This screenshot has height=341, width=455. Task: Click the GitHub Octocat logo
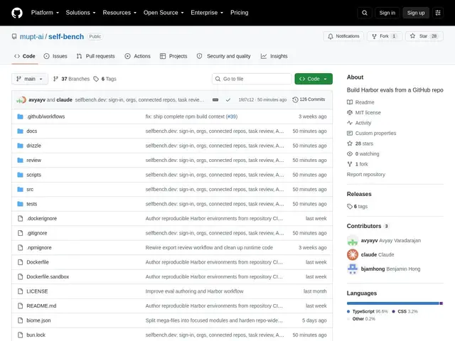click(x=17, y=13)
